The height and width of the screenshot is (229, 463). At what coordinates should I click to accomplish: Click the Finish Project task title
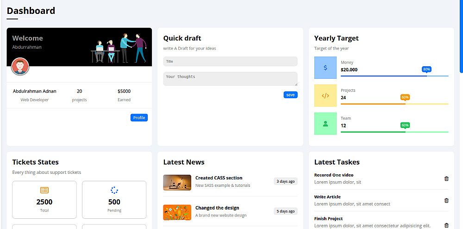(x=328, y=219)
